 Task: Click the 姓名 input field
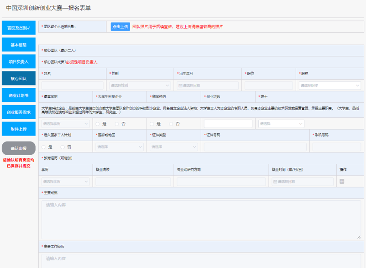tap(73, 86)
